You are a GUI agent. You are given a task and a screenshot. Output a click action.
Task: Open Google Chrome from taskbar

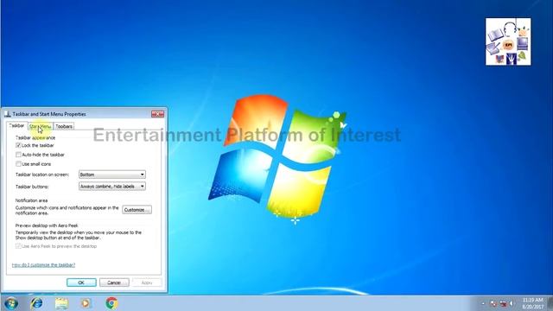pyautogui.click(x=111, y=303)
